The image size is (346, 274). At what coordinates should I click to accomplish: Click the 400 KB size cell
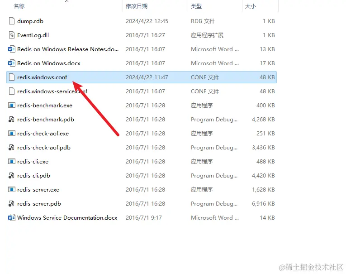pyautogui.click(x=265, y=105)
